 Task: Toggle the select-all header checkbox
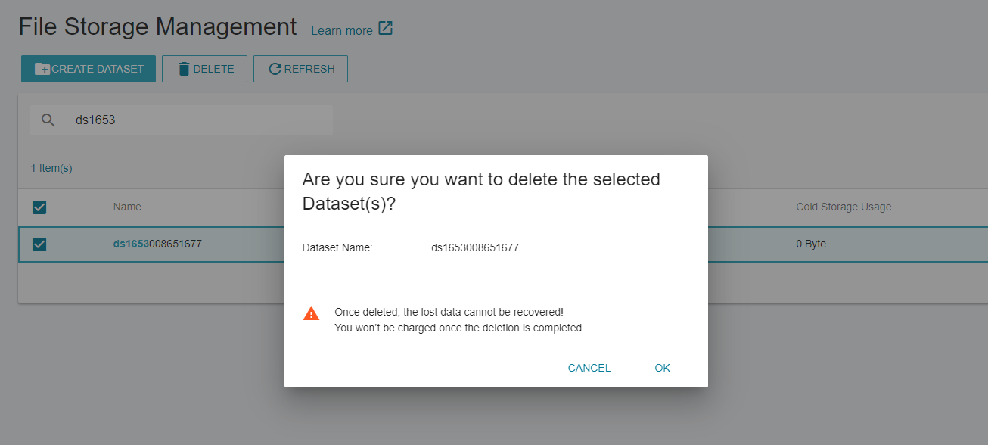click(39, 207)
